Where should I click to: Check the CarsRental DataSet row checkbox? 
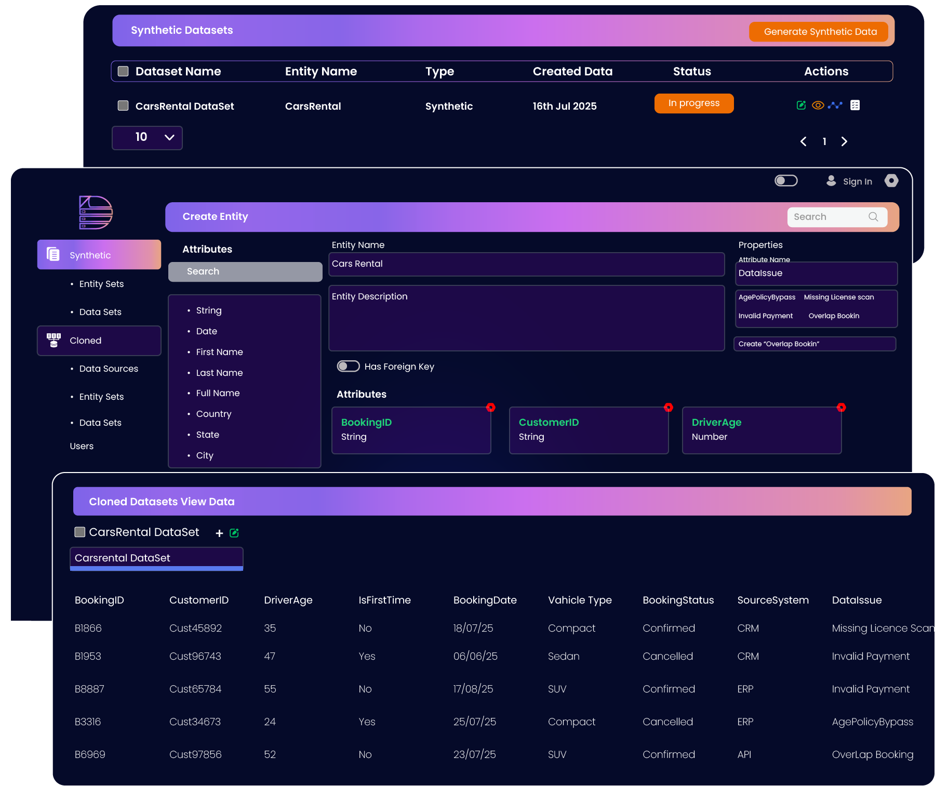coord(123,106)
